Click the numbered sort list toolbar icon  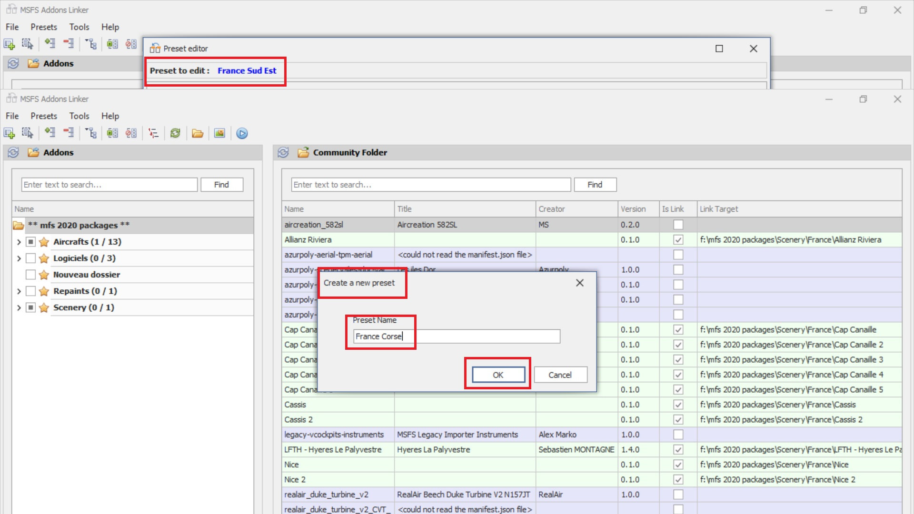pos(153,133)
